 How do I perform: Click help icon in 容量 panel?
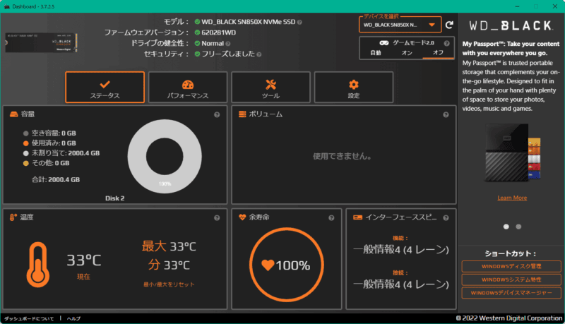point(217,114)
